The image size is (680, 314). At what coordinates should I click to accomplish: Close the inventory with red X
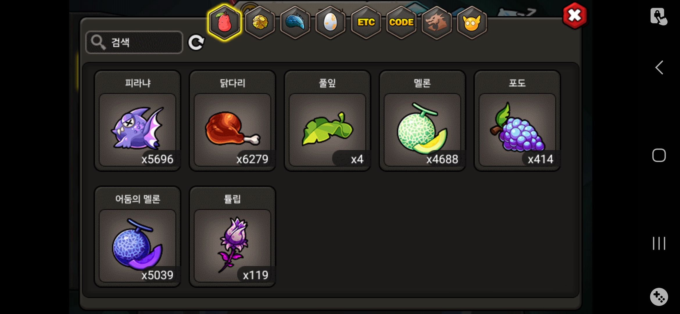tap(575, 16)
